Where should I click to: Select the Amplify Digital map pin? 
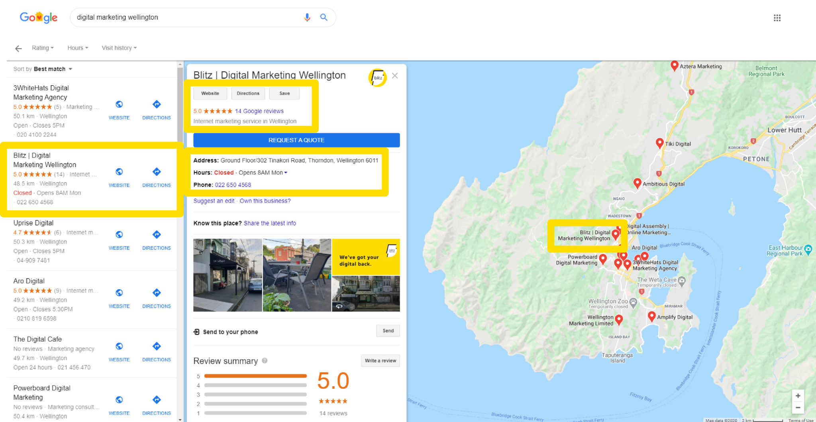pyautogui.click(x=652, y=317)
